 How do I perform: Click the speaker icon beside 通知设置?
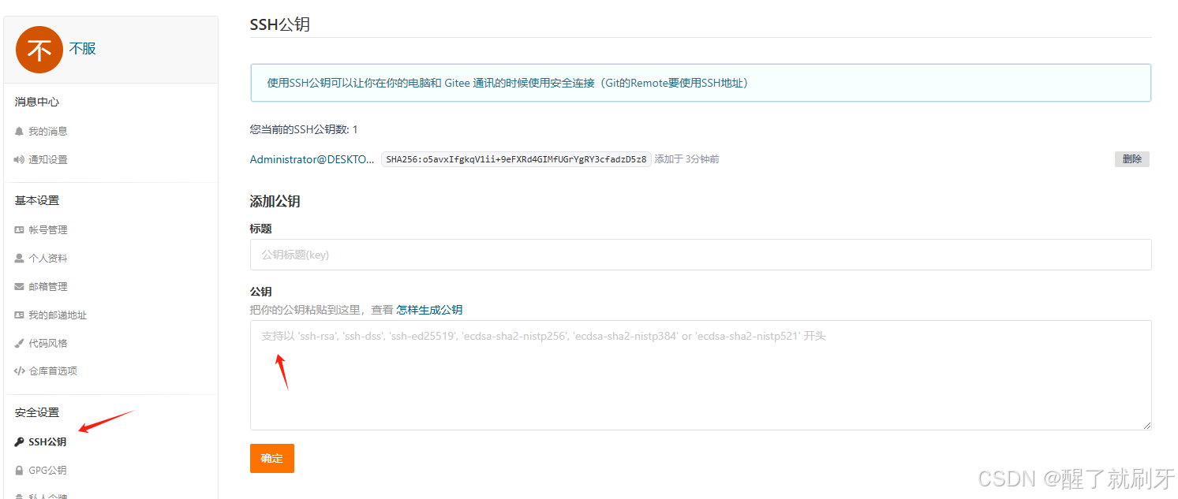(x=20, y=160)
